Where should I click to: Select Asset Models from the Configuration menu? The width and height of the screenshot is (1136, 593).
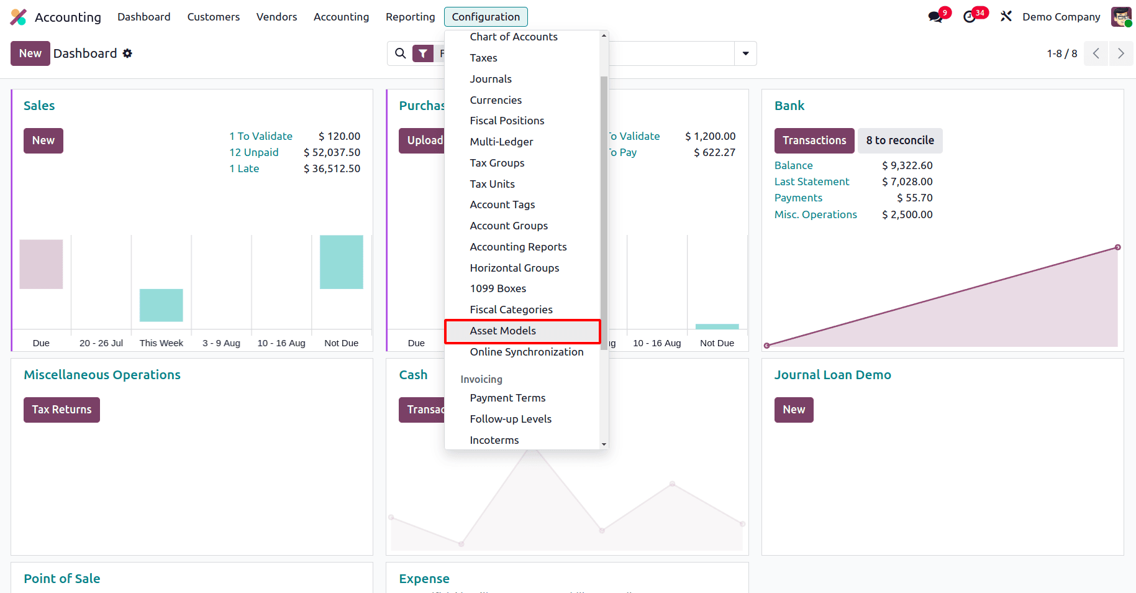click(x=503, y=331)
